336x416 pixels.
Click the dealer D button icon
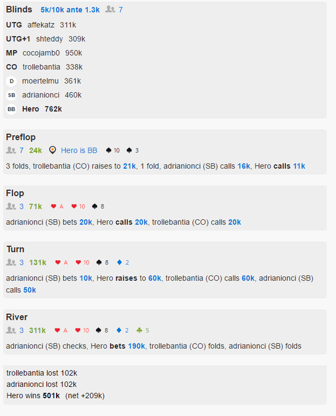coord(11,81)
